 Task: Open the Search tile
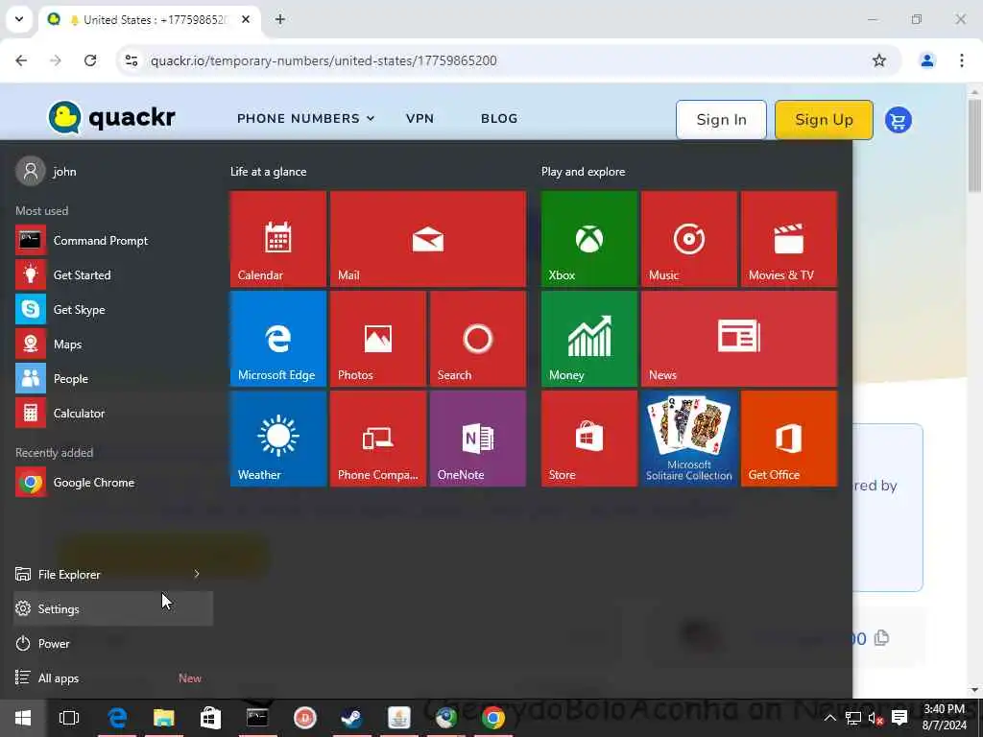tap(478, 339)
